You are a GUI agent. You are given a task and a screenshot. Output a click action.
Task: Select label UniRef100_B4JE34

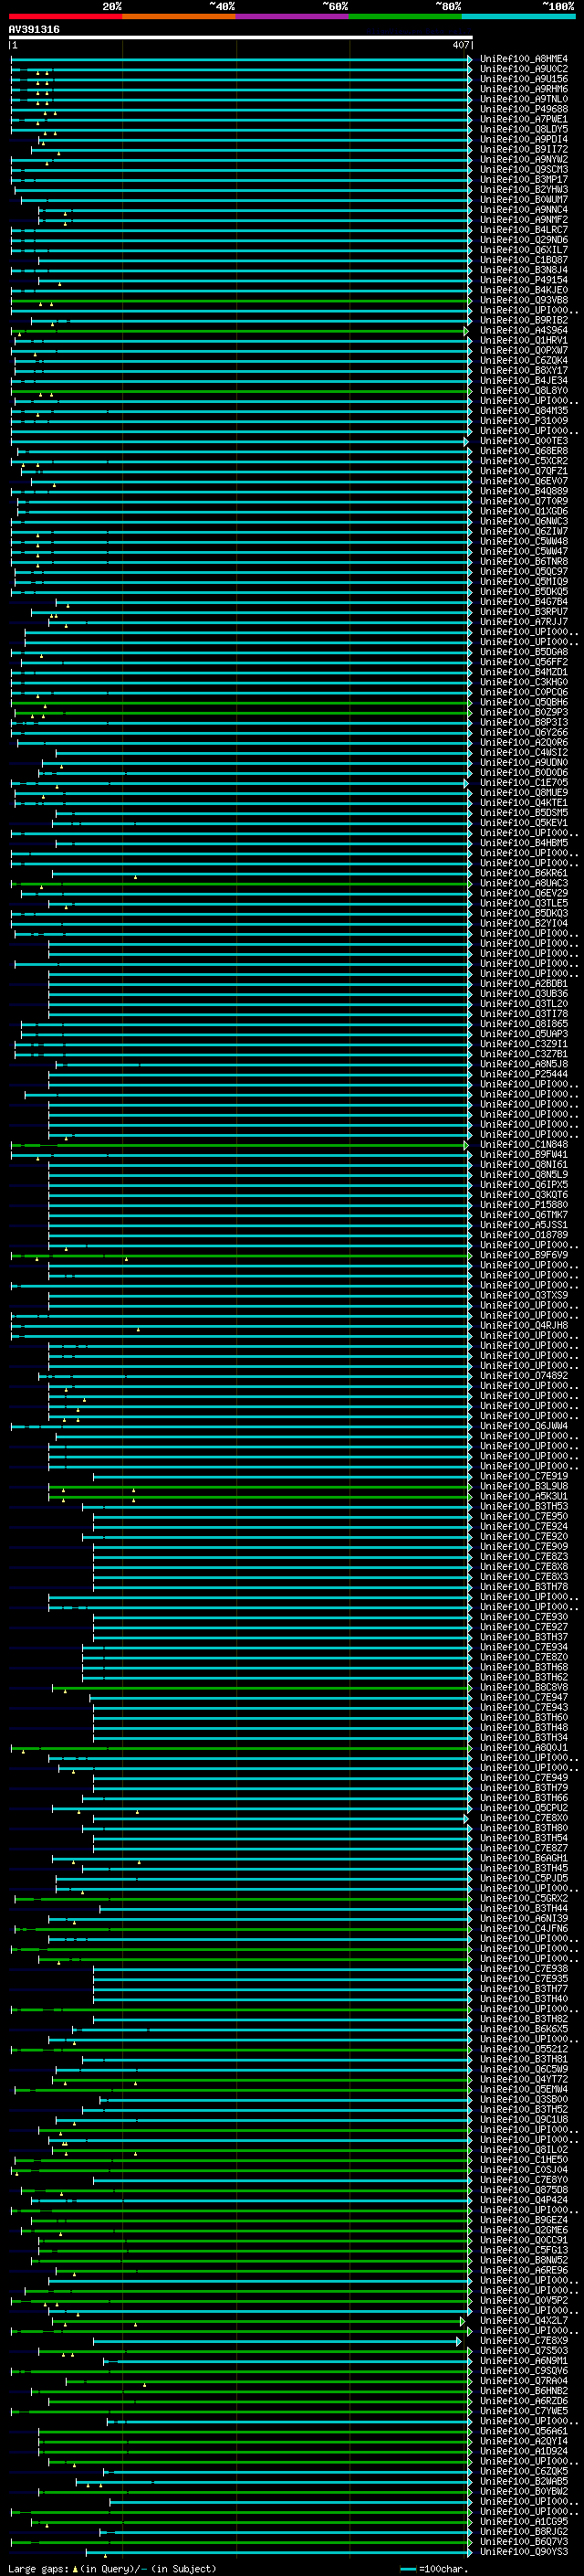click(x=524, y=380)
